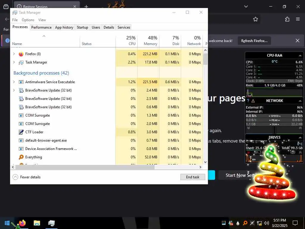This screenshot has height=229, width=305.
Task: Click the white star sparkle tray icon
Action: [x=252, y=223]
